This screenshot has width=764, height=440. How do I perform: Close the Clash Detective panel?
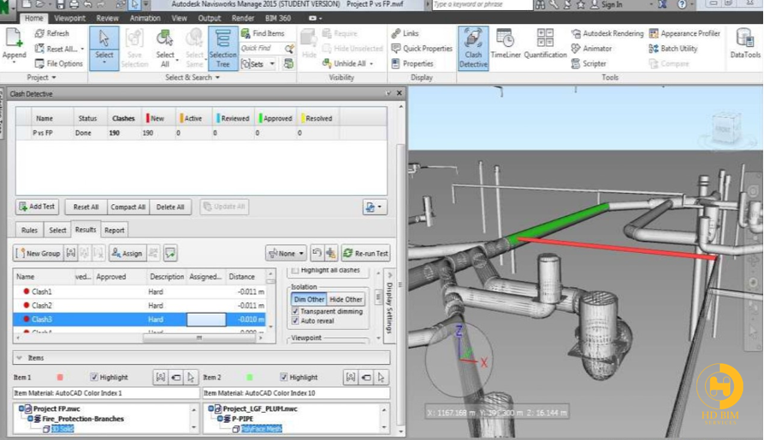pos(399,93)
